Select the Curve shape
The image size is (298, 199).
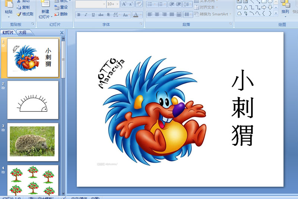coord(258,13)
